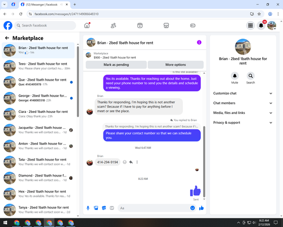
Task: Choose a sticker icon
Action: pyautogui.click(x=104, y=208)
